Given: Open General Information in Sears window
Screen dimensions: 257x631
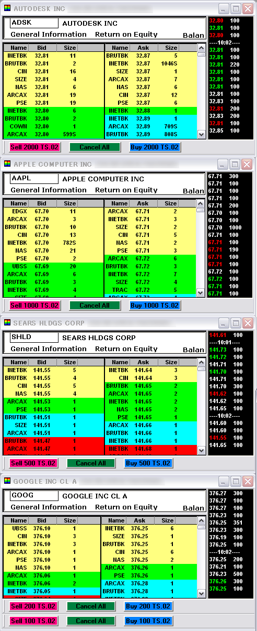Looking at the screenshot, I should click(49, 349).
